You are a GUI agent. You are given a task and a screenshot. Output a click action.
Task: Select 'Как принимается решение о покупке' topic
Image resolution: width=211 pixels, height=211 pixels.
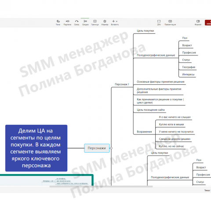coord(160,101)
